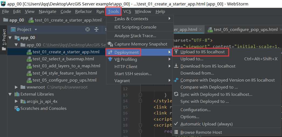Viewport: 282px width, 137px height.
Task: Click the arcgis_js_api_4x library icon
Action: [x=23, y=101]
